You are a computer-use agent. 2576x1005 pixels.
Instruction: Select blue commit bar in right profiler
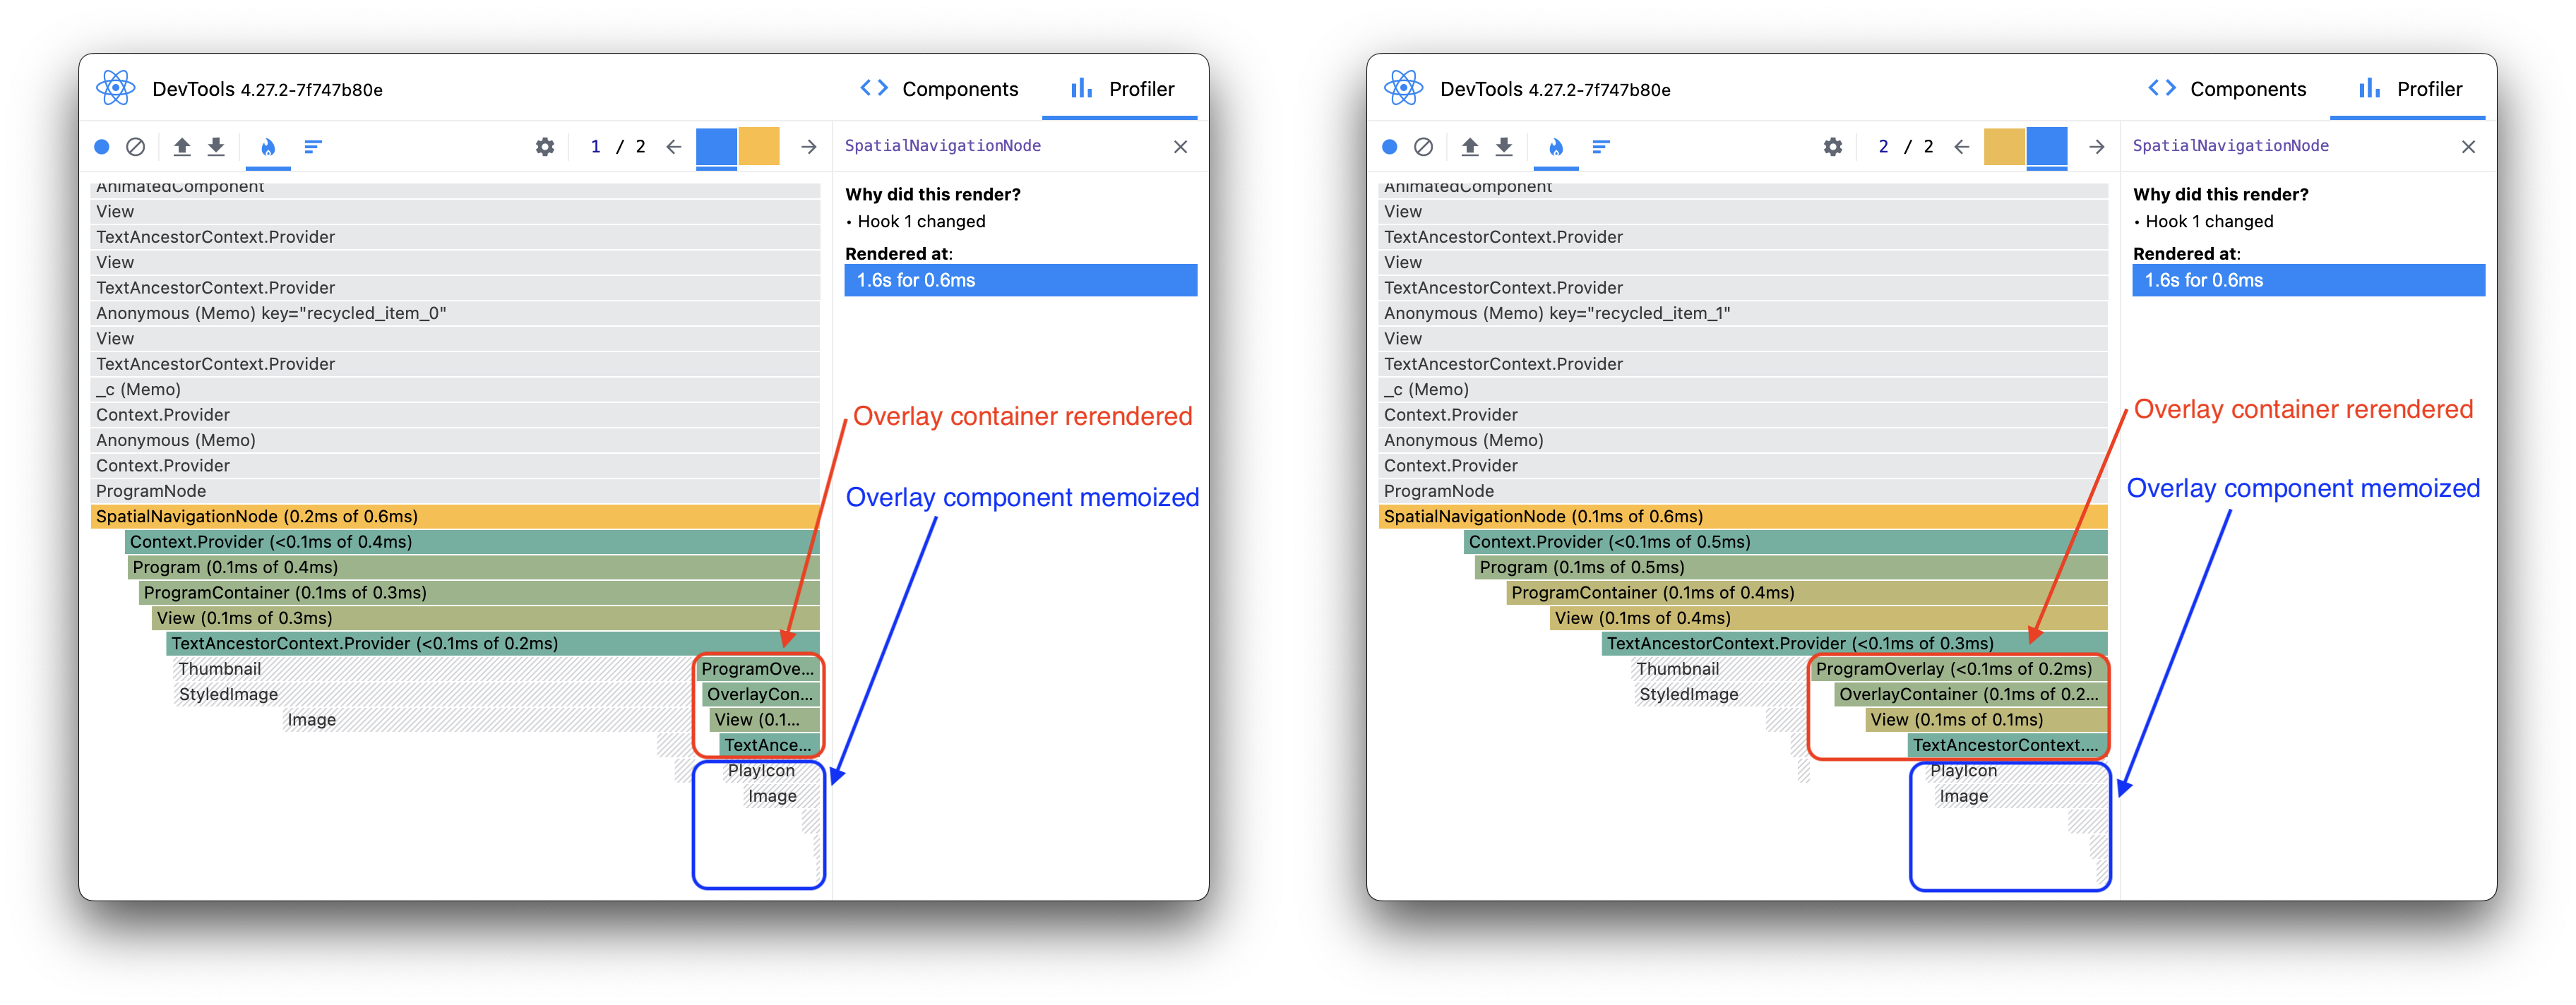2047,147
